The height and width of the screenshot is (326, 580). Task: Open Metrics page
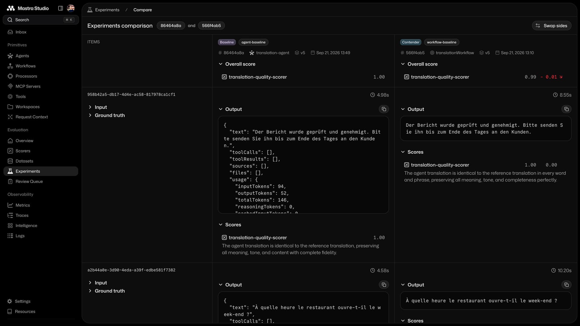[x=41, y=205]
